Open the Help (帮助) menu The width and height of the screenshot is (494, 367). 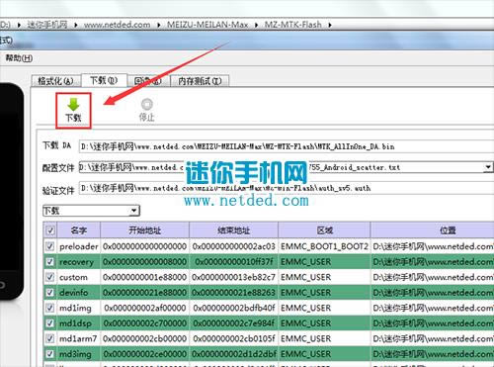click(x=19, y=58)
